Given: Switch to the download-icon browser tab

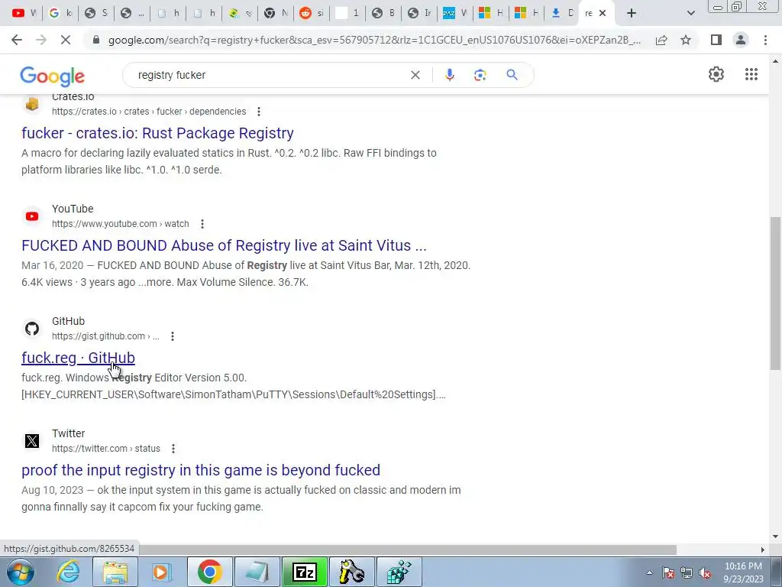Looking at the screenshot, I should tap(563, 14).
